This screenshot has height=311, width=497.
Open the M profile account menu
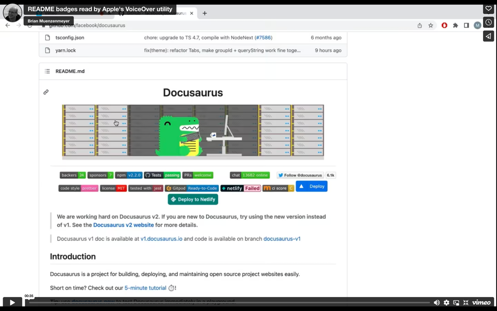tap(477, 26)
